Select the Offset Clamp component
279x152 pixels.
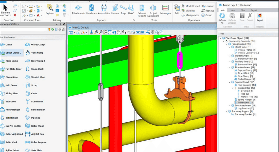[35, 44]
